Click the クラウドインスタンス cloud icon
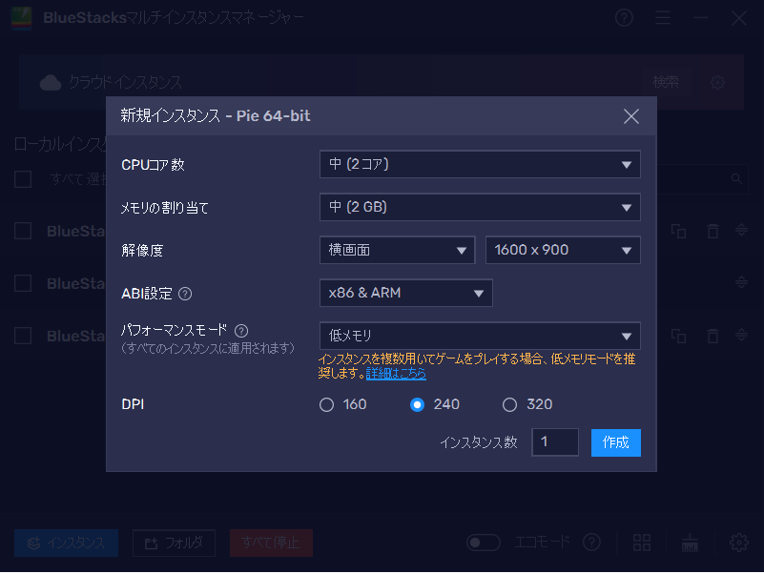Image resolution: width=764 pixels, height=574 pixels. pyautogui.click(x=51, y=83)
